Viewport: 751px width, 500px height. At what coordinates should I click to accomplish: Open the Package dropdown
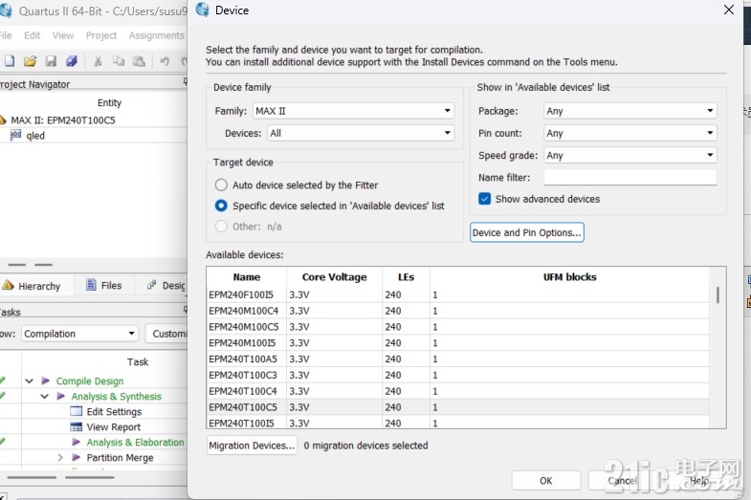(x=630, y=111)
